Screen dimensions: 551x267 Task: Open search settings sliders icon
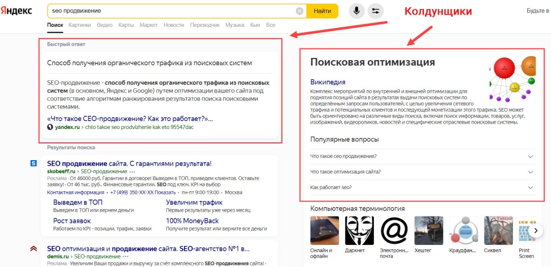click(x=376, y=11)
